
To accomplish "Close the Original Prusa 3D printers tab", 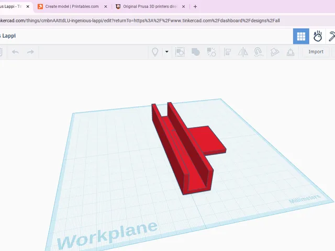I will pos(183,7).
